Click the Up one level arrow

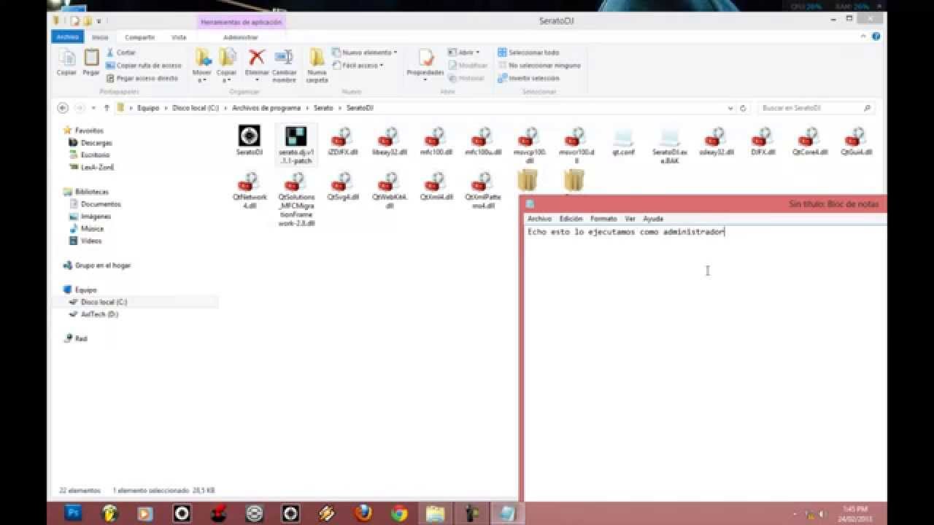[x=107, y=108]
